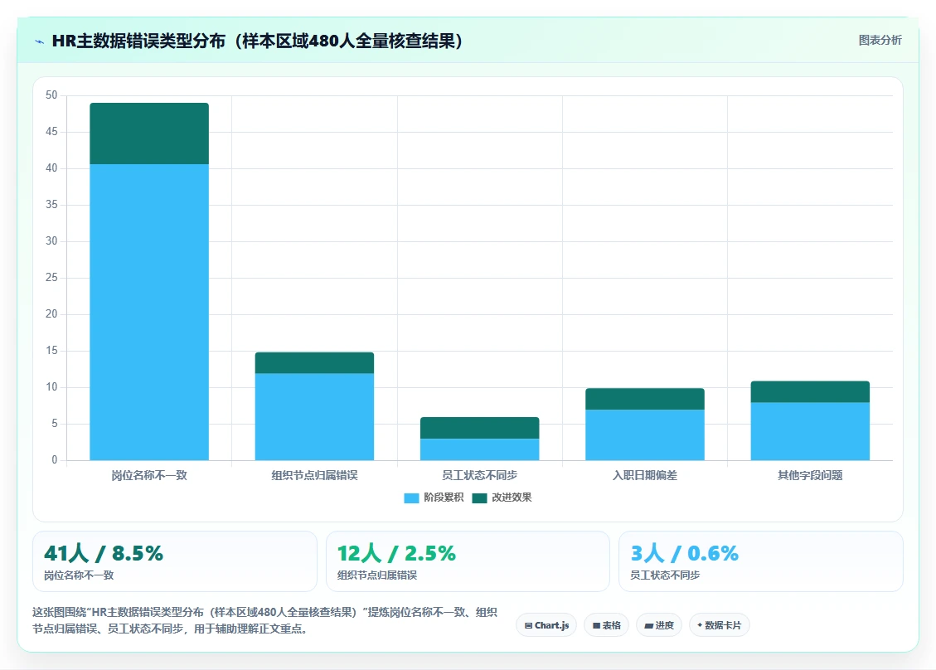Click the chart icon beside the HR title
Screen dimensions: 936x670
pyautogui.click(x=40, y=41)
